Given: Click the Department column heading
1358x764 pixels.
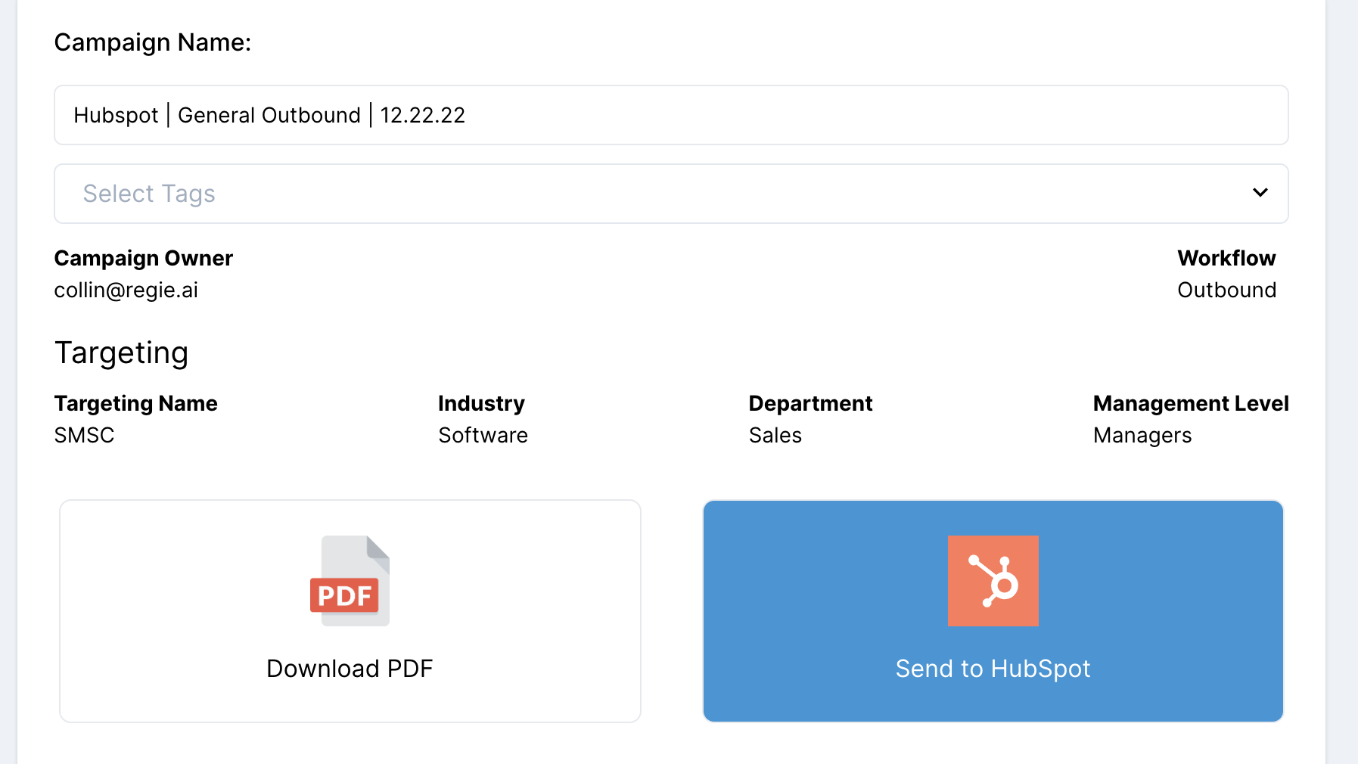Looking at the screenshot, I should 810,404.
